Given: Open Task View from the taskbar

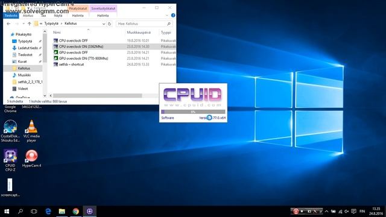Looking at the screenshot, I should pyautogui.click(x=34, y=212).
